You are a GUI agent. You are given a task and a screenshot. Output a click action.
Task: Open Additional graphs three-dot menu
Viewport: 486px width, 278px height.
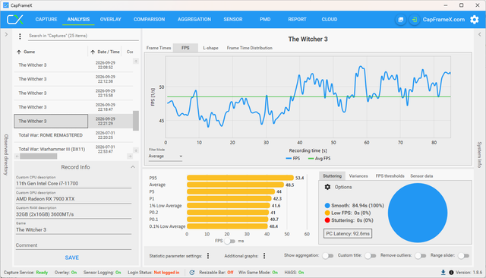click(264, 256)
